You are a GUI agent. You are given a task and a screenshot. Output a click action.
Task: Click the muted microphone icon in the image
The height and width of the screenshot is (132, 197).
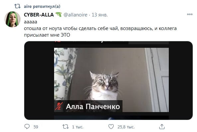tap(59, 106)
